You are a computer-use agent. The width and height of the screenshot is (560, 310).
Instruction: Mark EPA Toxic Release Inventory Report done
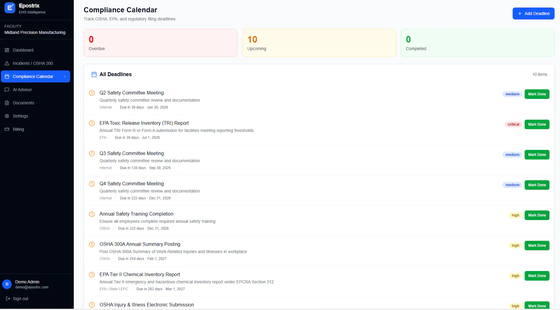(x=537, y=124)
